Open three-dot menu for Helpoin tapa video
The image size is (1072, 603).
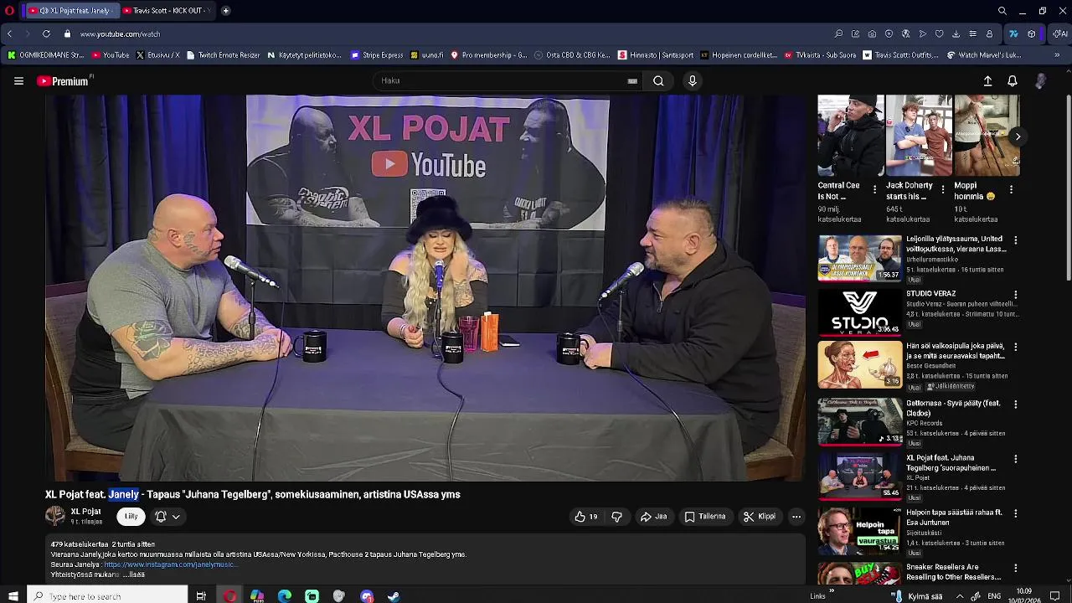pyautogui.click(x=1016, y=513)
